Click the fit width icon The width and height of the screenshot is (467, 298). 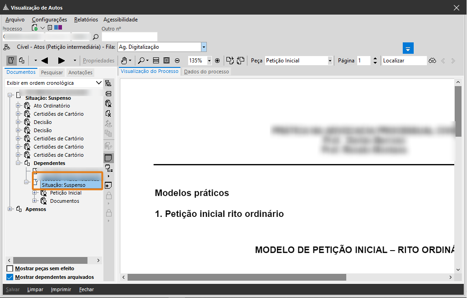pos(156,61)
